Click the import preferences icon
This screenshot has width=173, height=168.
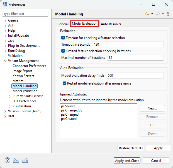[x=16, y=160]
